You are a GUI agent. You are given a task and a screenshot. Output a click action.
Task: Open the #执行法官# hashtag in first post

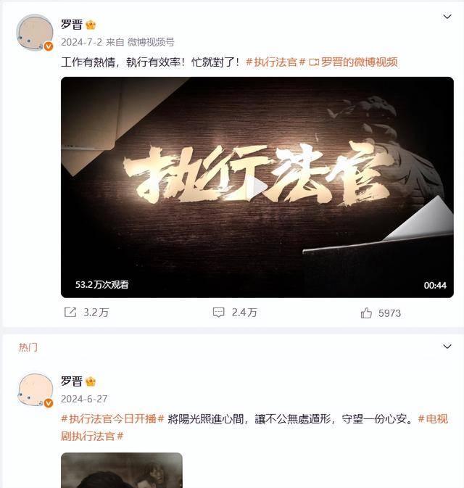click(x=275, y=62)
